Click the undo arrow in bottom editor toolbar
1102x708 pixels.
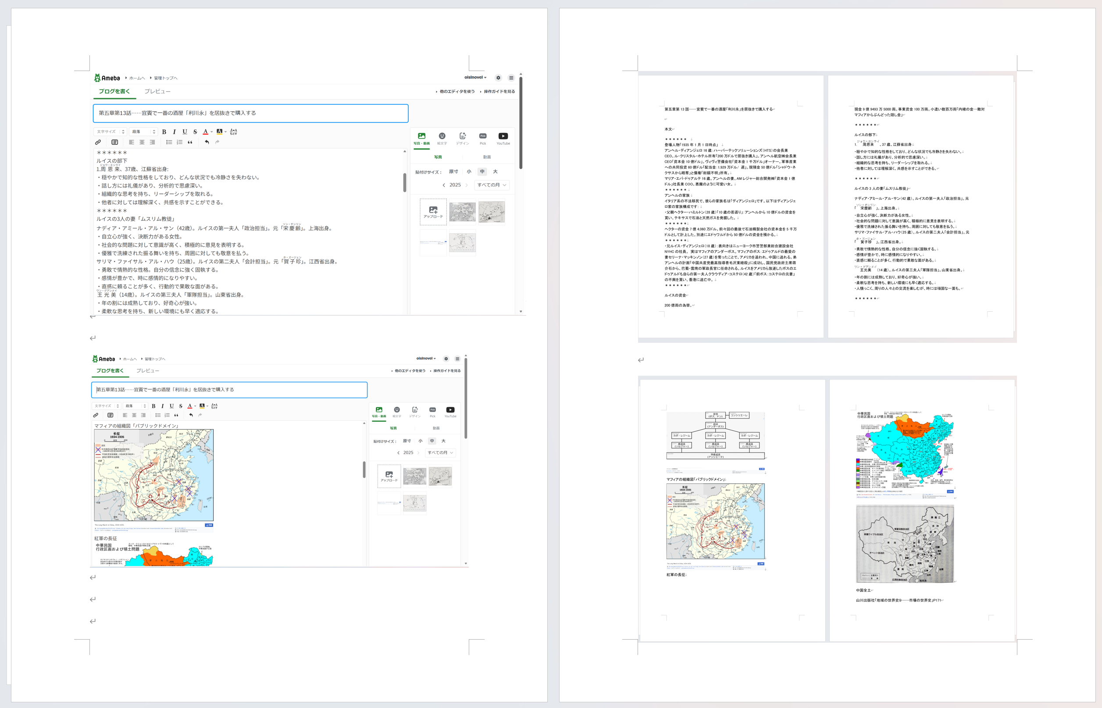[x=191, y=415]
